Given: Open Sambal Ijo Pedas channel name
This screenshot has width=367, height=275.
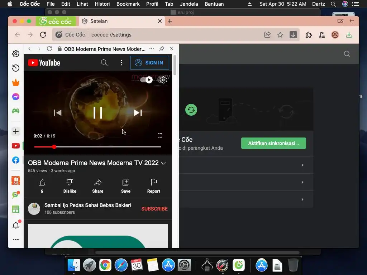Looking at the screenshot, I should click(87, 205).
